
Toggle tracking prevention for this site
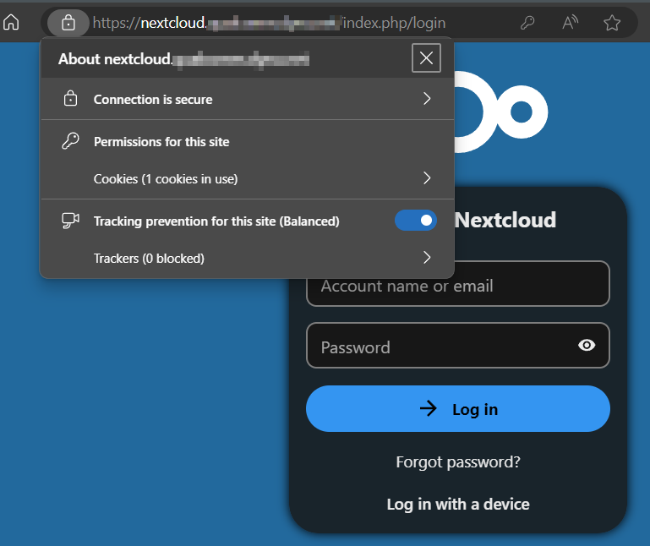click(x=415, y=220)
